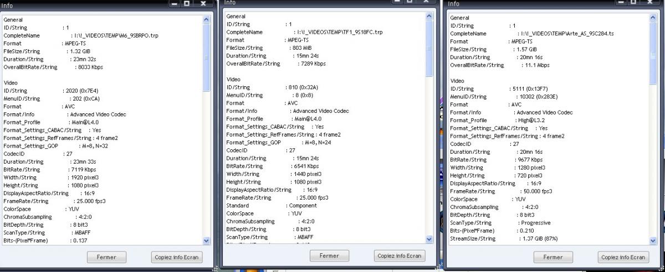The width and height of the screenshot is (665, 272).
Task: Click the Bits-(Pixel*Frame) value 0.137
Action: coord(81,241)
